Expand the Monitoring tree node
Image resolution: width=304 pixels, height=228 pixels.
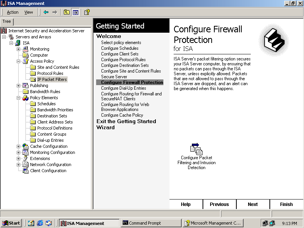pos(18,49)
